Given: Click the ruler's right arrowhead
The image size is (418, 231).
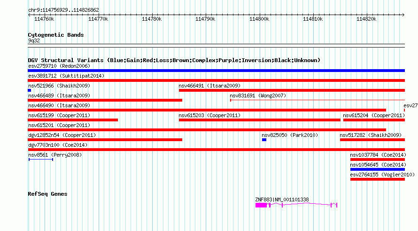Looking at the screenshot, I should pos(403,15).
